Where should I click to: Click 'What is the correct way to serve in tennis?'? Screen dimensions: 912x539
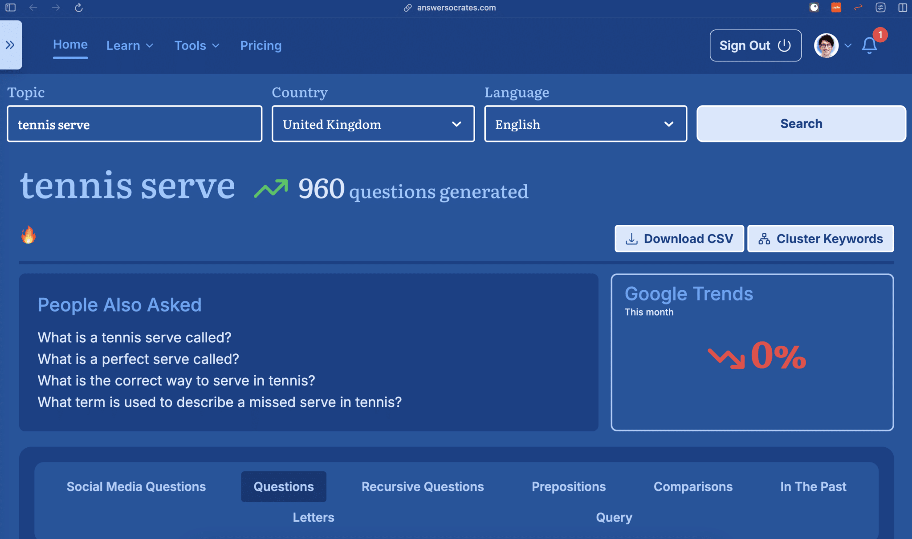(x=176, y=381)
